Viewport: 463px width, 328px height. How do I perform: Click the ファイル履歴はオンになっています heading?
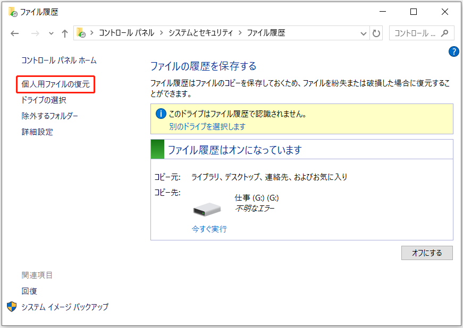pyautogui.click(x=235, y=150)
